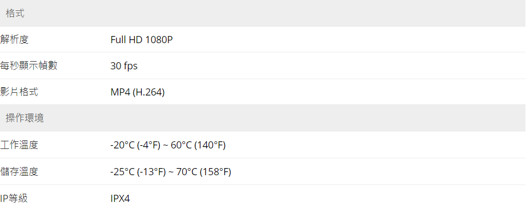Viewport: 526px width, 209px height.
Task: Click the Full HD 1080P value
Action: [142, 40]
